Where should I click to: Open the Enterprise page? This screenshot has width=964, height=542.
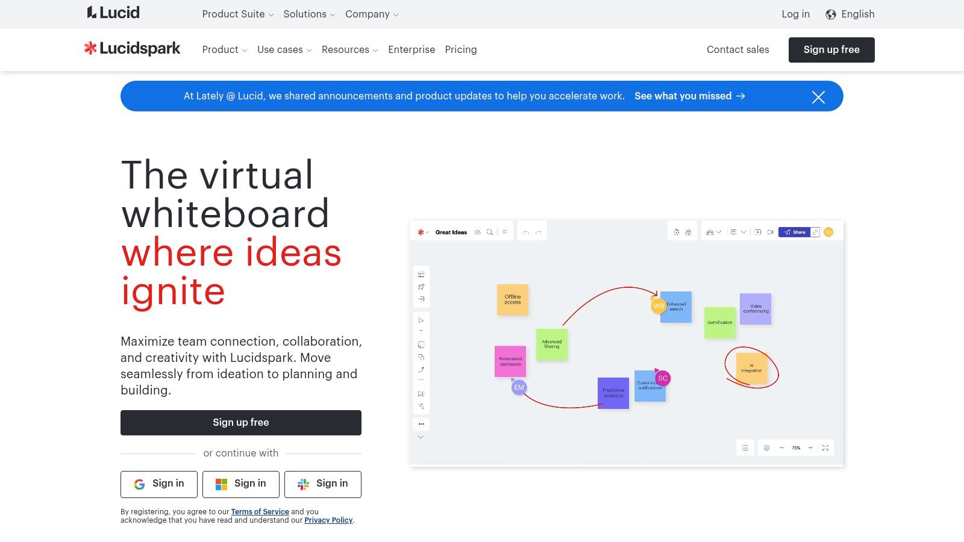[412, 50]
